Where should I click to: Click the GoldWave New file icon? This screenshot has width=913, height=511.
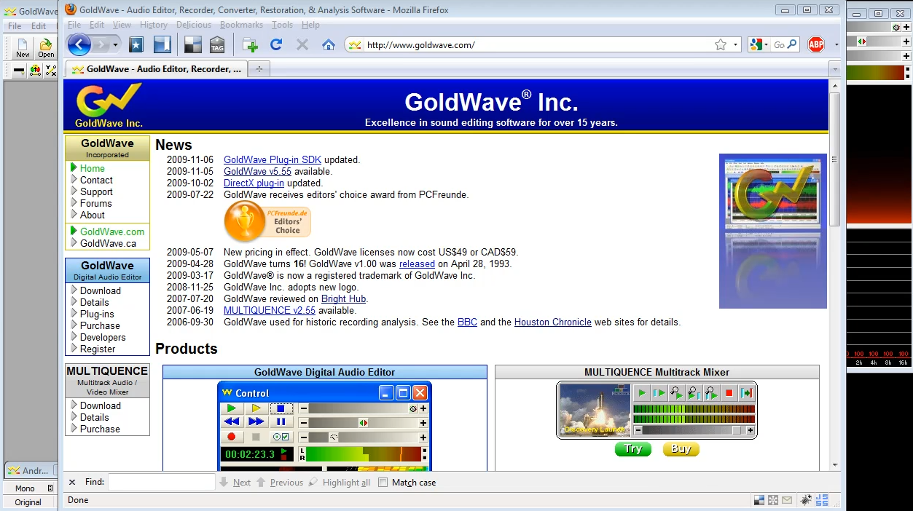coord(23,49)
